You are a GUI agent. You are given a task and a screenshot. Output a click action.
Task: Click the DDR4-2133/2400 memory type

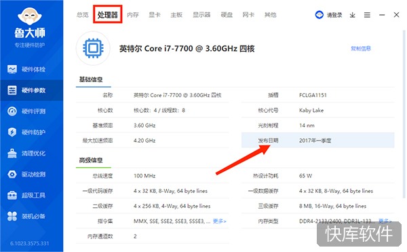pos(336,221)
